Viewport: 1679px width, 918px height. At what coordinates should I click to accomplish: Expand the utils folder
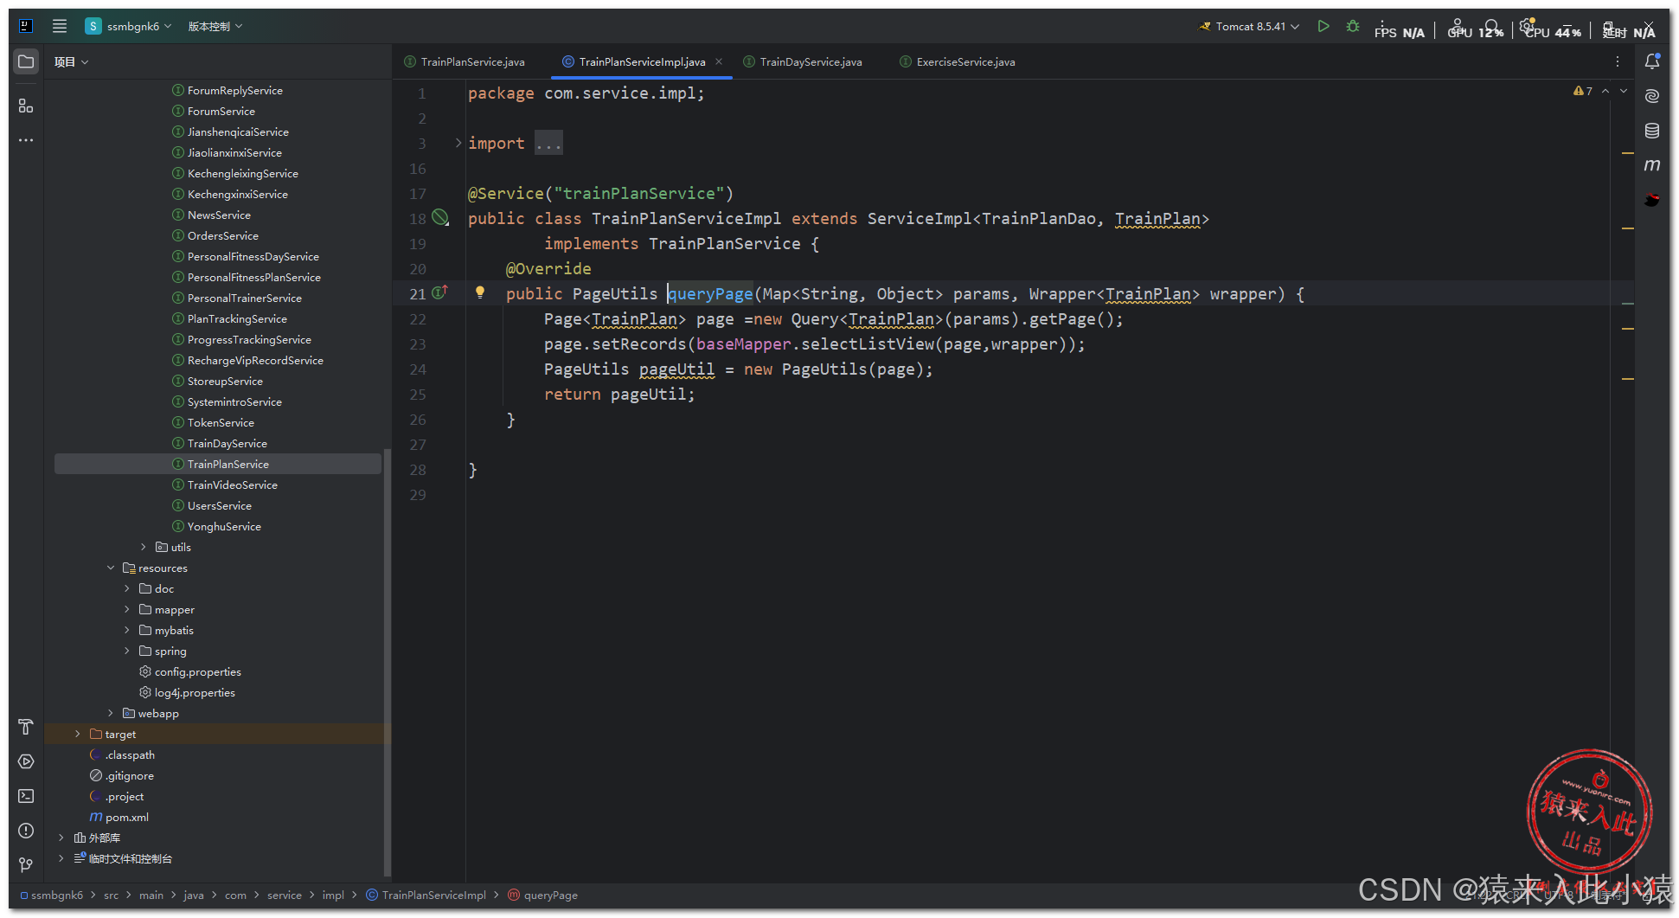tap(144, 547)
